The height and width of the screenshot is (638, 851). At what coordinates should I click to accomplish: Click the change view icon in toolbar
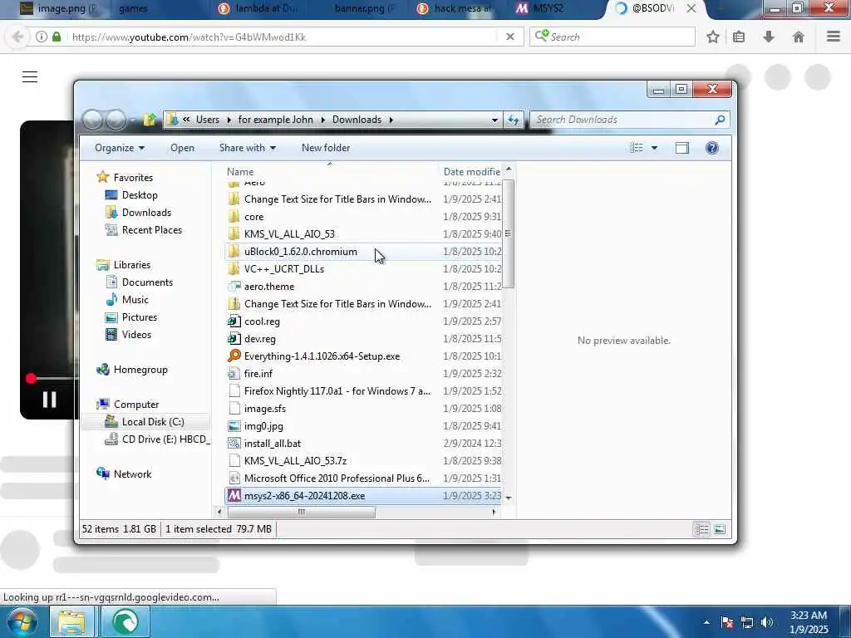[x=636, y=148]
